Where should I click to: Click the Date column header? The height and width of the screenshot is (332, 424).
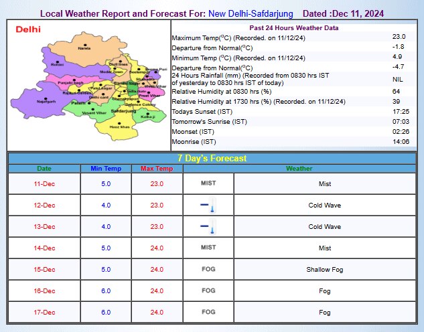(44, 169)
